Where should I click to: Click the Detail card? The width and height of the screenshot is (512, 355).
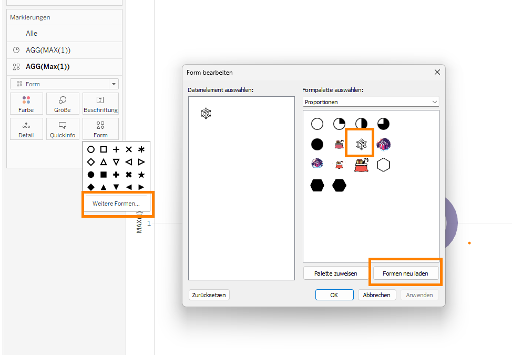(26, 129)
